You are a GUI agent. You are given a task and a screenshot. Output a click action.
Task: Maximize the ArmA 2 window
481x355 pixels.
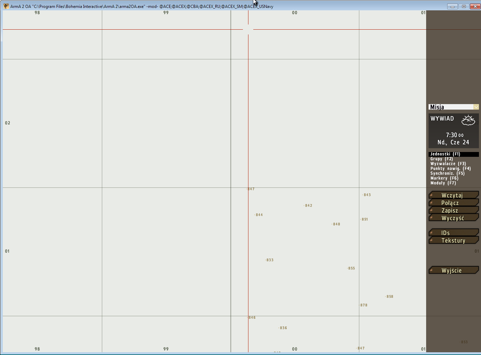click(x=464, y=6)
